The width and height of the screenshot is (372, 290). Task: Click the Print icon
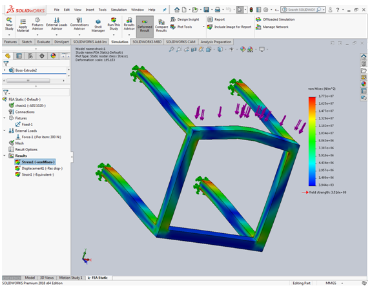coord(217,10)
